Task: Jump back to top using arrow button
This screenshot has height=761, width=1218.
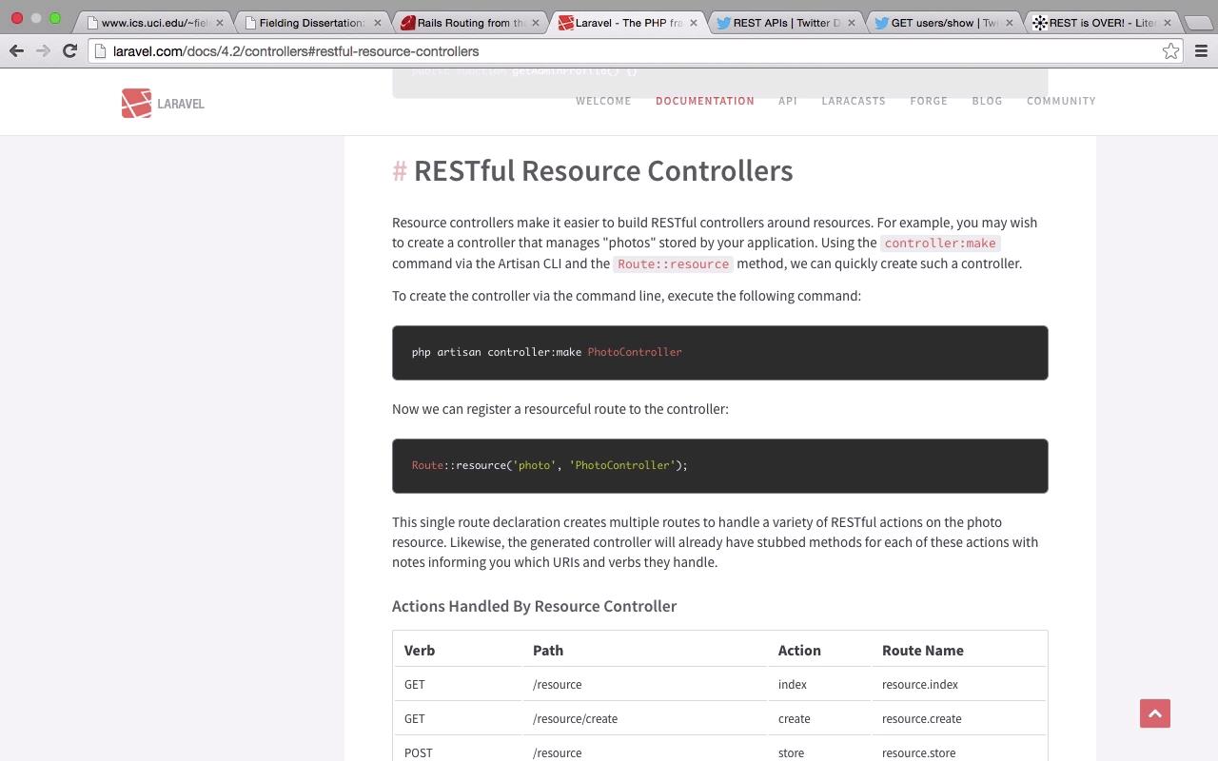Action: point(1155,713)
